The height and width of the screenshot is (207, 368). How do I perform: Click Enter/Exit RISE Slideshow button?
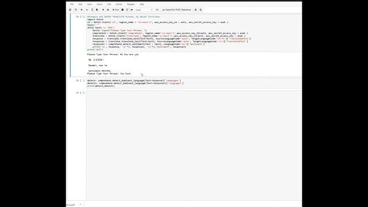[x=177, y=10]
